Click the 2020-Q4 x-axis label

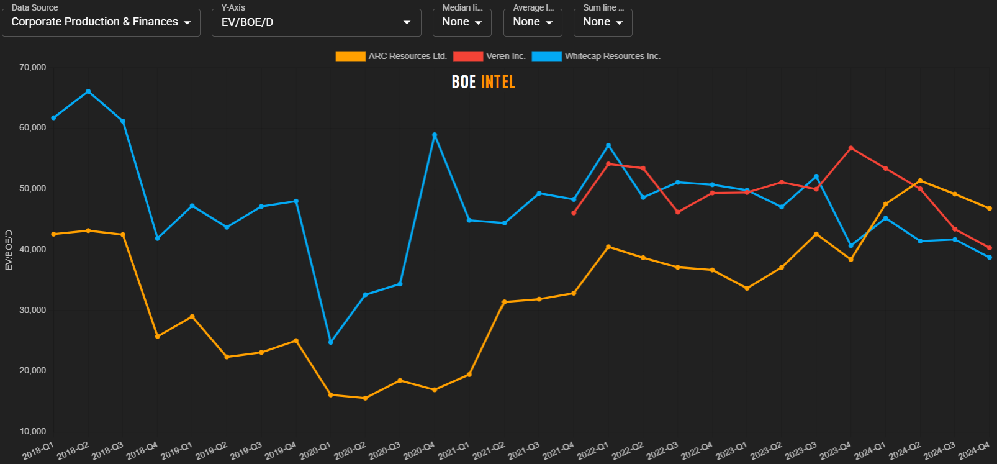pos(420,451)
